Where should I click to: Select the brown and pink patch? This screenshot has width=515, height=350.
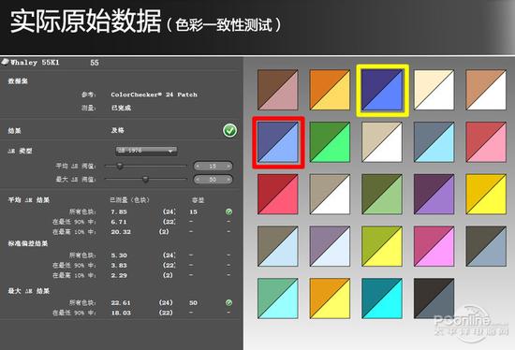coord(278,90)
